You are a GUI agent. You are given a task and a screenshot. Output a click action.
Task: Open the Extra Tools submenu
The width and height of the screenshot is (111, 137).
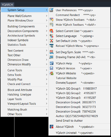click(25, 75)
